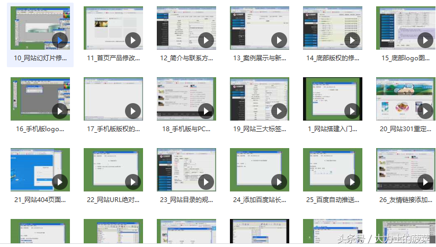Viewport: 436px width, 247px height.
Task: Open thumbnail of 22_网站URL绝对 video
Action: coord(113,170)
